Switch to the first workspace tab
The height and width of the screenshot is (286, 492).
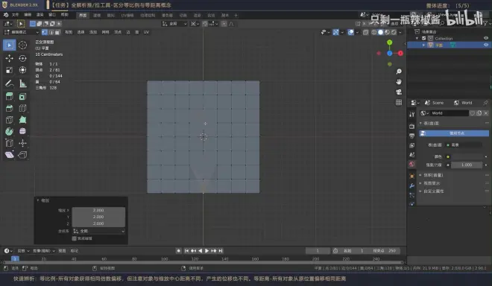coord(83,15)
